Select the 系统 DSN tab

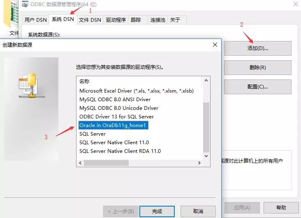63,20
